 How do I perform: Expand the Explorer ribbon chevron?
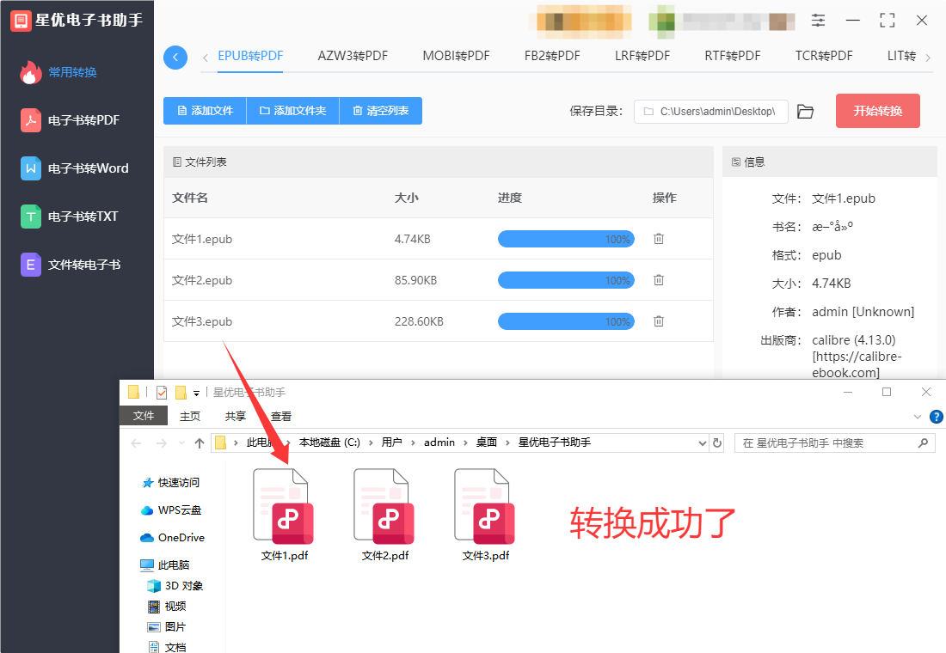pyautogui.click(x=918, y=417)
